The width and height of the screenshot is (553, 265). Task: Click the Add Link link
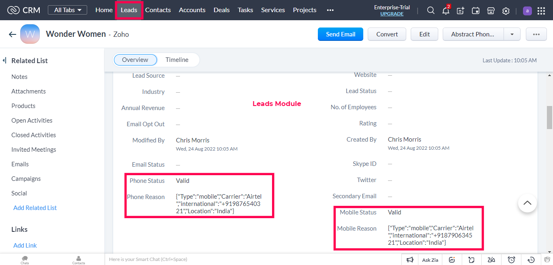[x=25, y=246]
